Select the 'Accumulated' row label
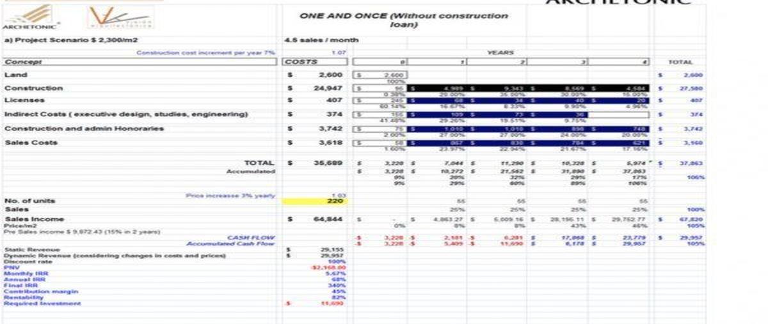 pyautogui.click(x=251, y=171)
